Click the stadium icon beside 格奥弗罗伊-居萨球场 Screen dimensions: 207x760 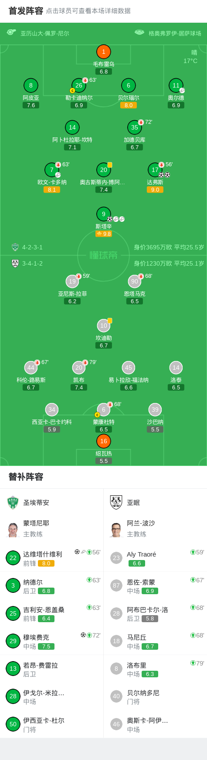[139, 32]
